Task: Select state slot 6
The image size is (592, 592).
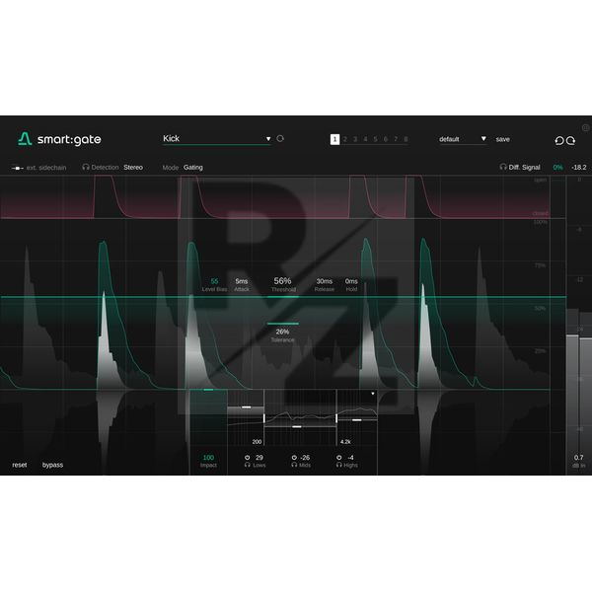Action: [386, 139]
